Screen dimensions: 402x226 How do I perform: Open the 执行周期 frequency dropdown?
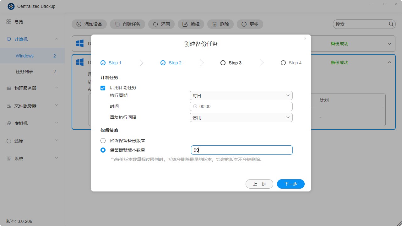241,95
